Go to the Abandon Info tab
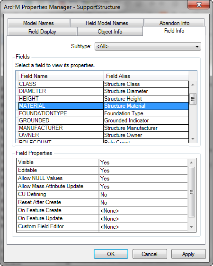This screenshot has height=266, width=213. 174,23
